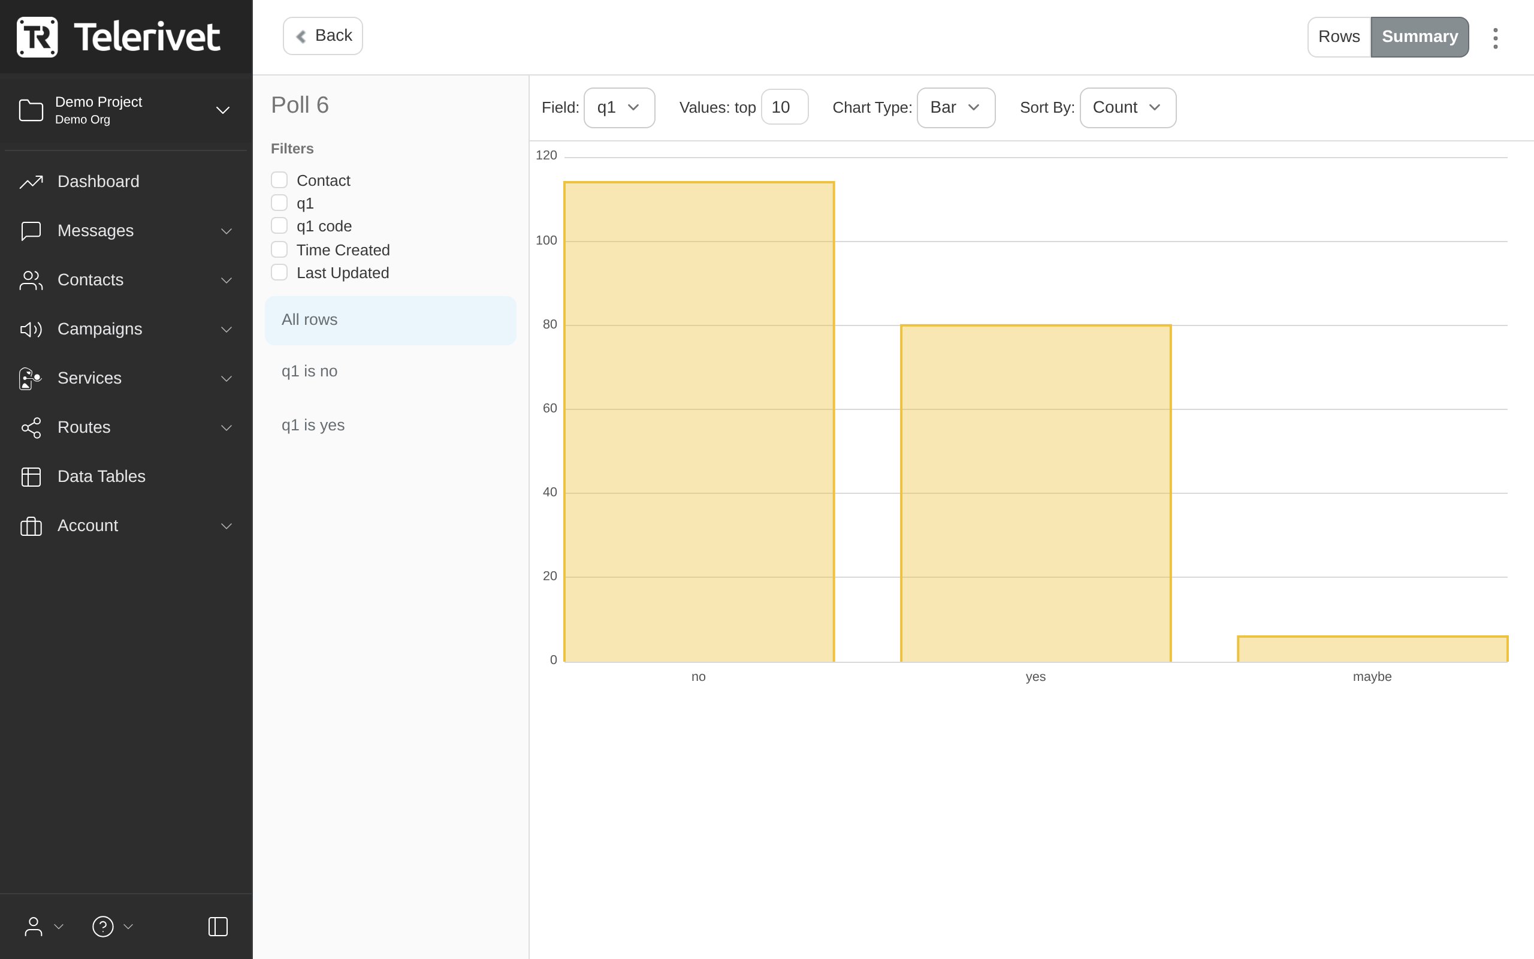The image size is (1534, 959).
Task: Open Routes label in the sidebar
Action: 84,427
